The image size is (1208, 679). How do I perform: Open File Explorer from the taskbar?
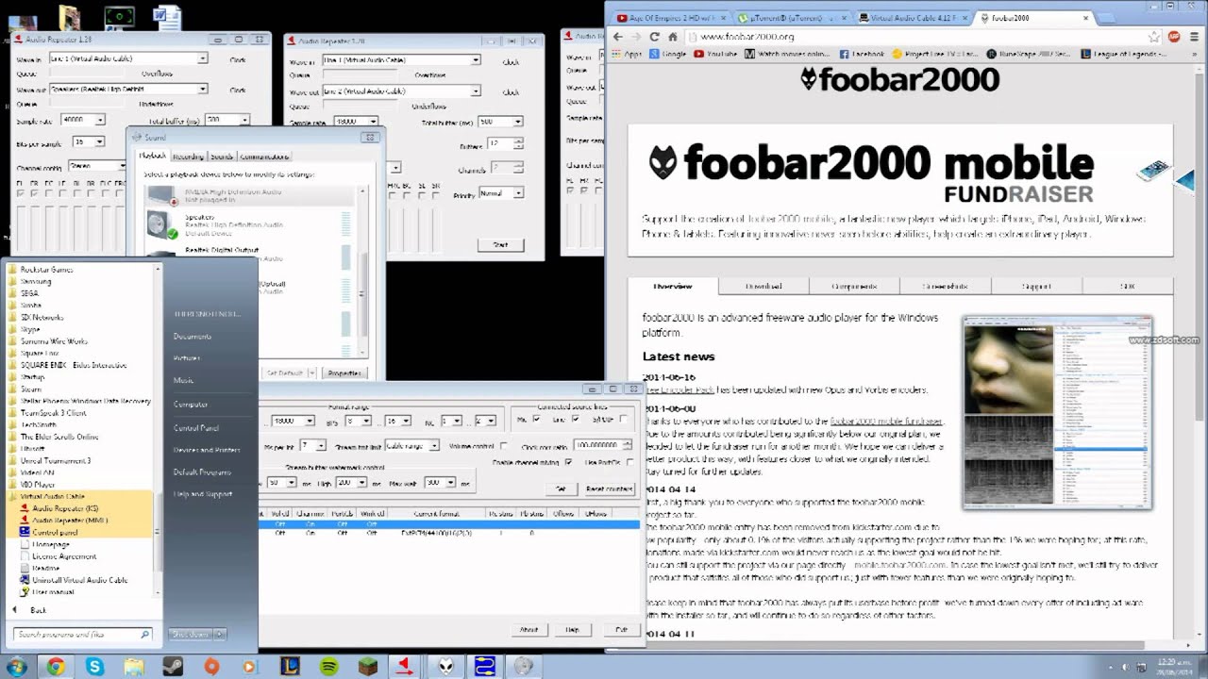134,666
